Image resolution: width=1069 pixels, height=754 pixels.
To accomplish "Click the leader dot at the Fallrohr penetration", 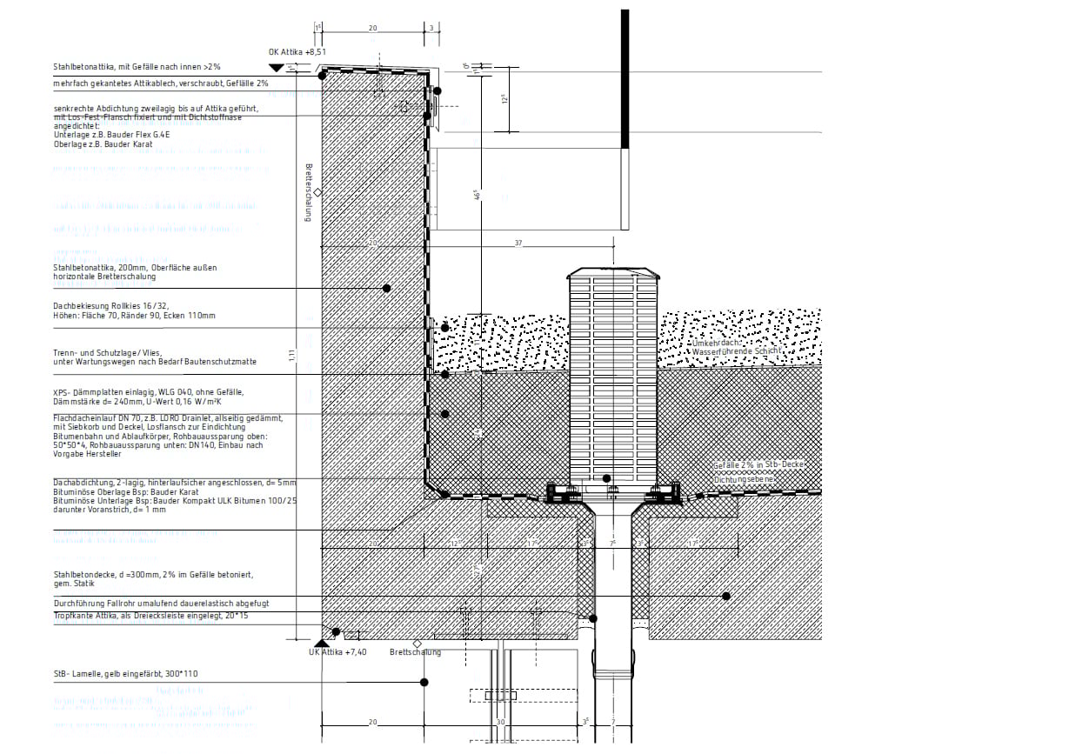I will [x=593, y=618].
